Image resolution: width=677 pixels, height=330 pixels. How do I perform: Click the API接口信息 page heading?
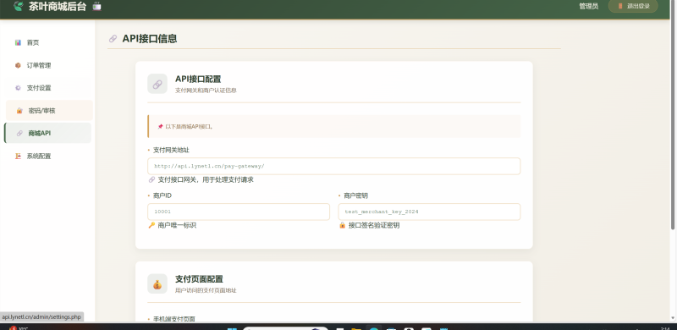[x=150, y=38]
